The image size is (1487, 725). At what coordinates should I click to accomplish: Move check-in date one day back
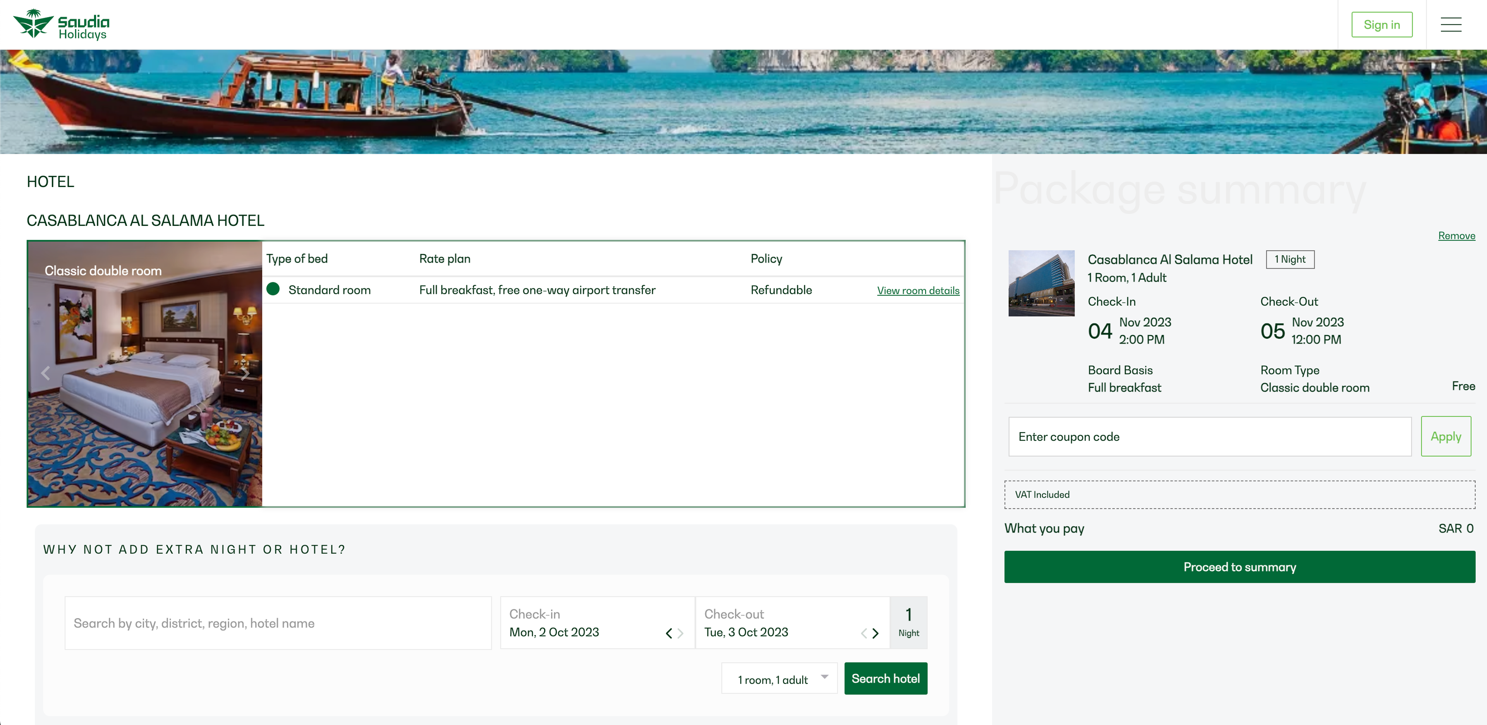click(x=668, y=633)
